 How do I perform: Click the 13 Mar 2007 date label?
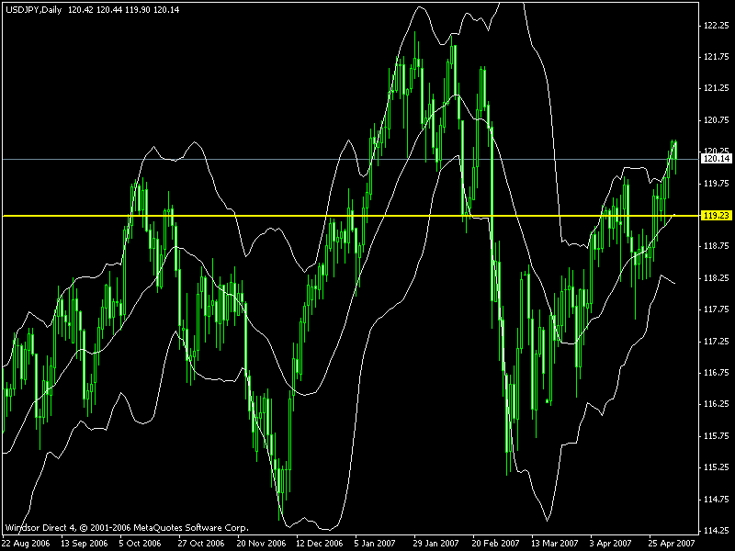pyautogui.click(x=555, y=544)
